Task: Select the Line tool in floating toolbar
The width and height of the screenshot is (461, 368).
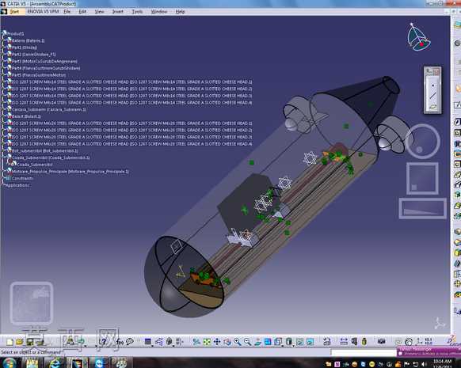Action: click(x=432, y=96)
